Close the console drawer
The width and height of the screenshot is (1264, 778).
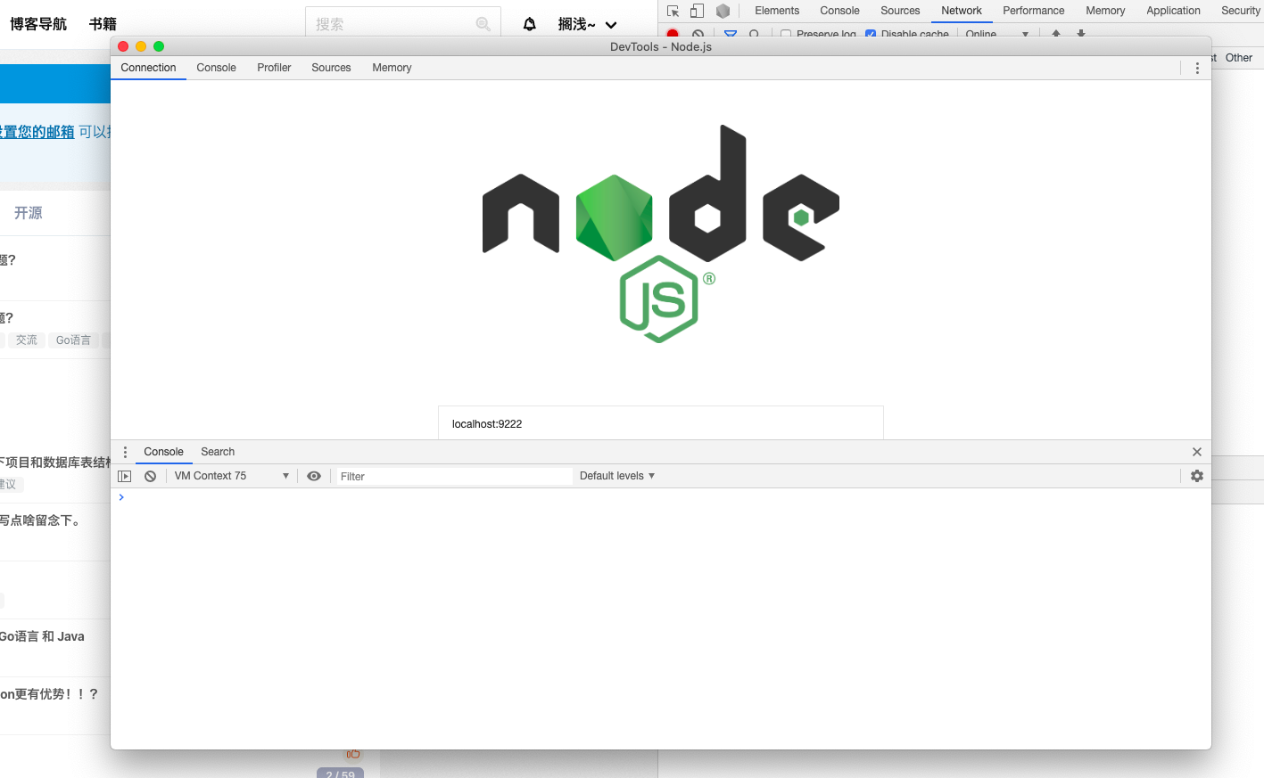(1197, 452)
